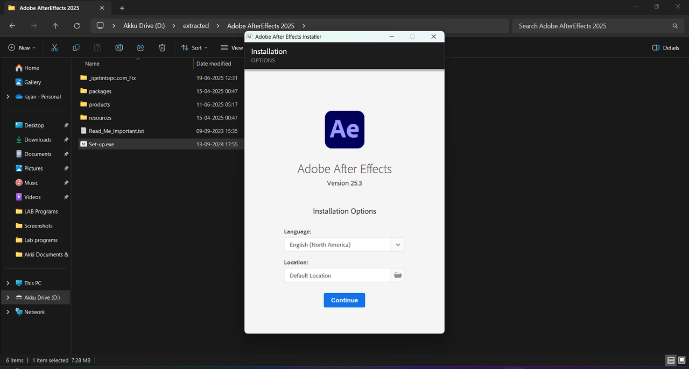
Task: Select the _igetintopc.com_Fix folder
Action: coord(112,78)
